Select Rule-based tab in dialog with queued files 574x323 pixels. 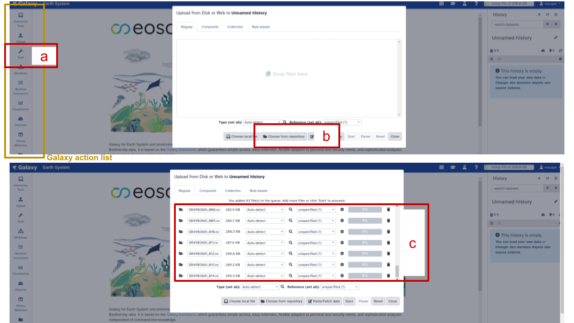(x=260, y=191)
